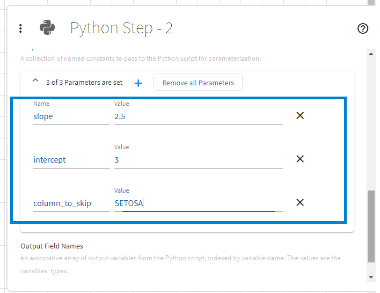Viewport: 380px width, 293px height.
Task: Add a new parameter with plus icon
Action: point(138,83)
